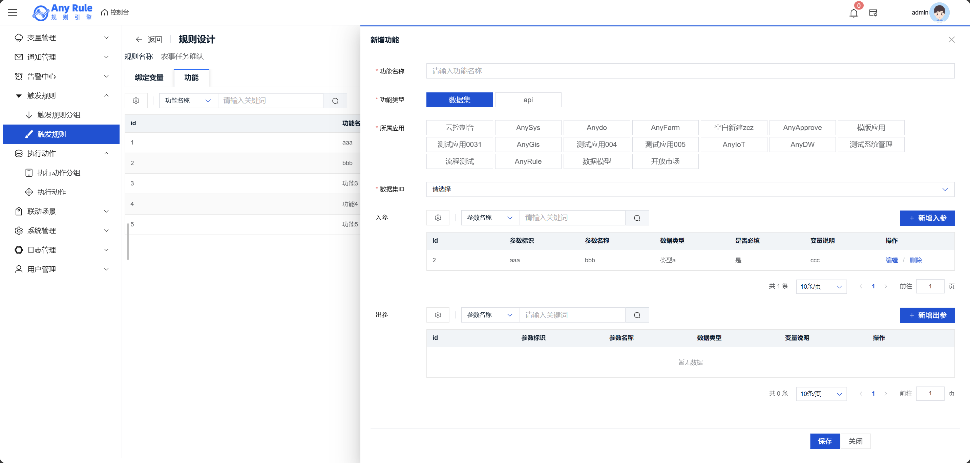The height and width of the screenshot is (463, 970).
Task: Click the admin avatar picture
Action: tap(939, 13)
